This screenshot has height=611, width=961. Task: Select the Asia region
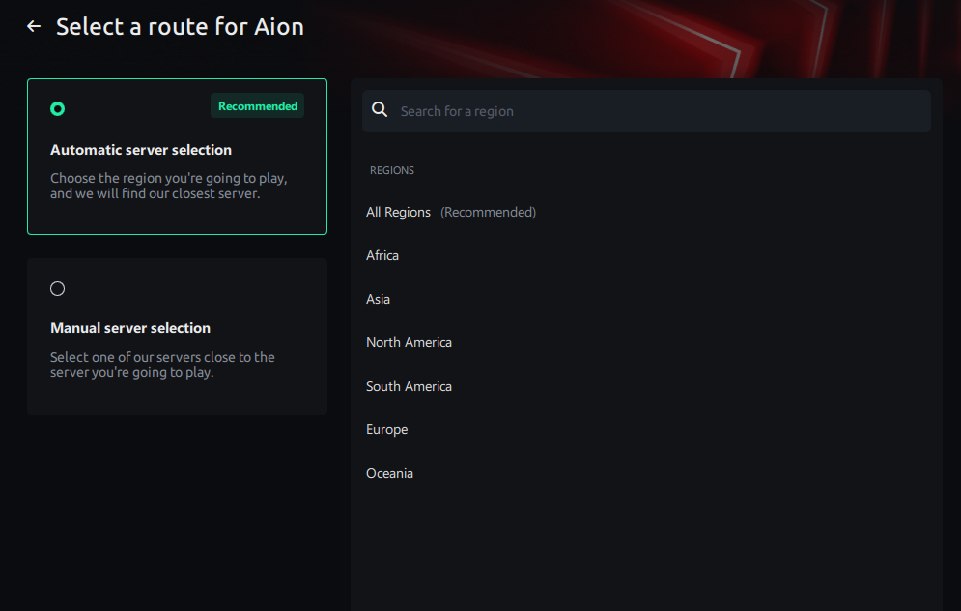coord(378,299)
